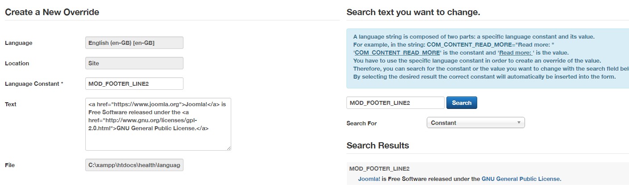Click the underlined 'Read more:' value text
The height and width of the screenshot is (192, 629).
[x=516, y=52]
